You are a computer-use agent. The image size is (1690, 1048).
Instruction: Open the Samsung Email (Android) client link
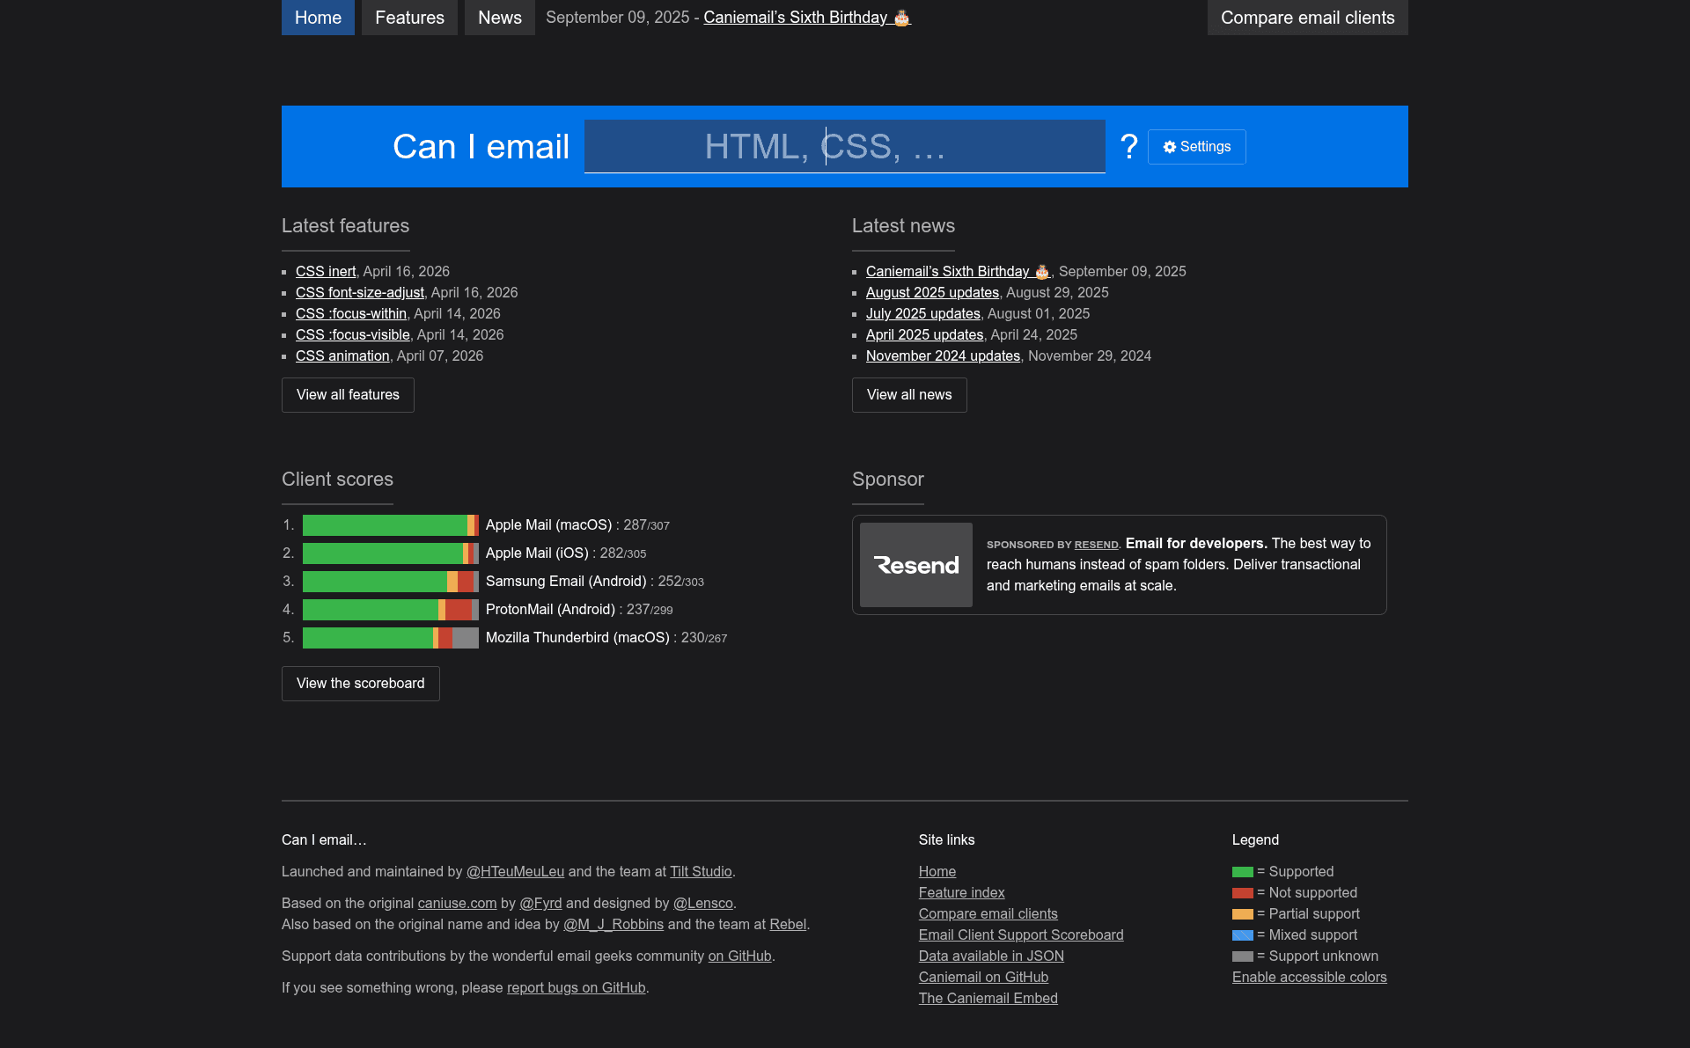coord(566,582)
